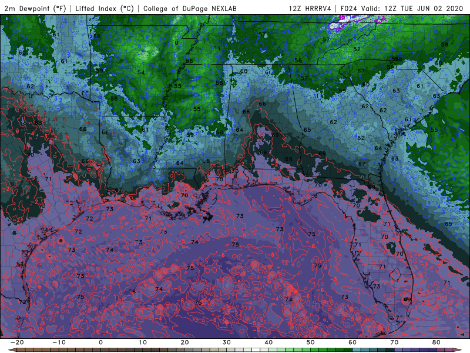Click the '-20' label on the color scale
Viewport: 470px width, 353px height.
coord(17,342)
